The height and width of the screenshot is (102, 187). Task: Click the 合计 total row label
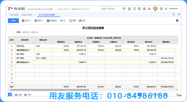(12, 87)
